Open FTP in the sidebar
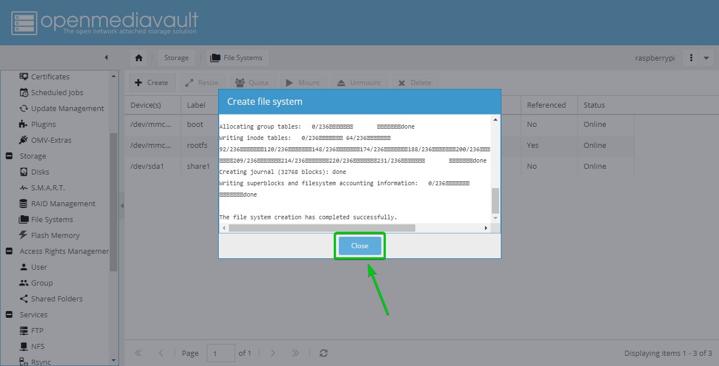719x366 pixels. tap(37, 330)
